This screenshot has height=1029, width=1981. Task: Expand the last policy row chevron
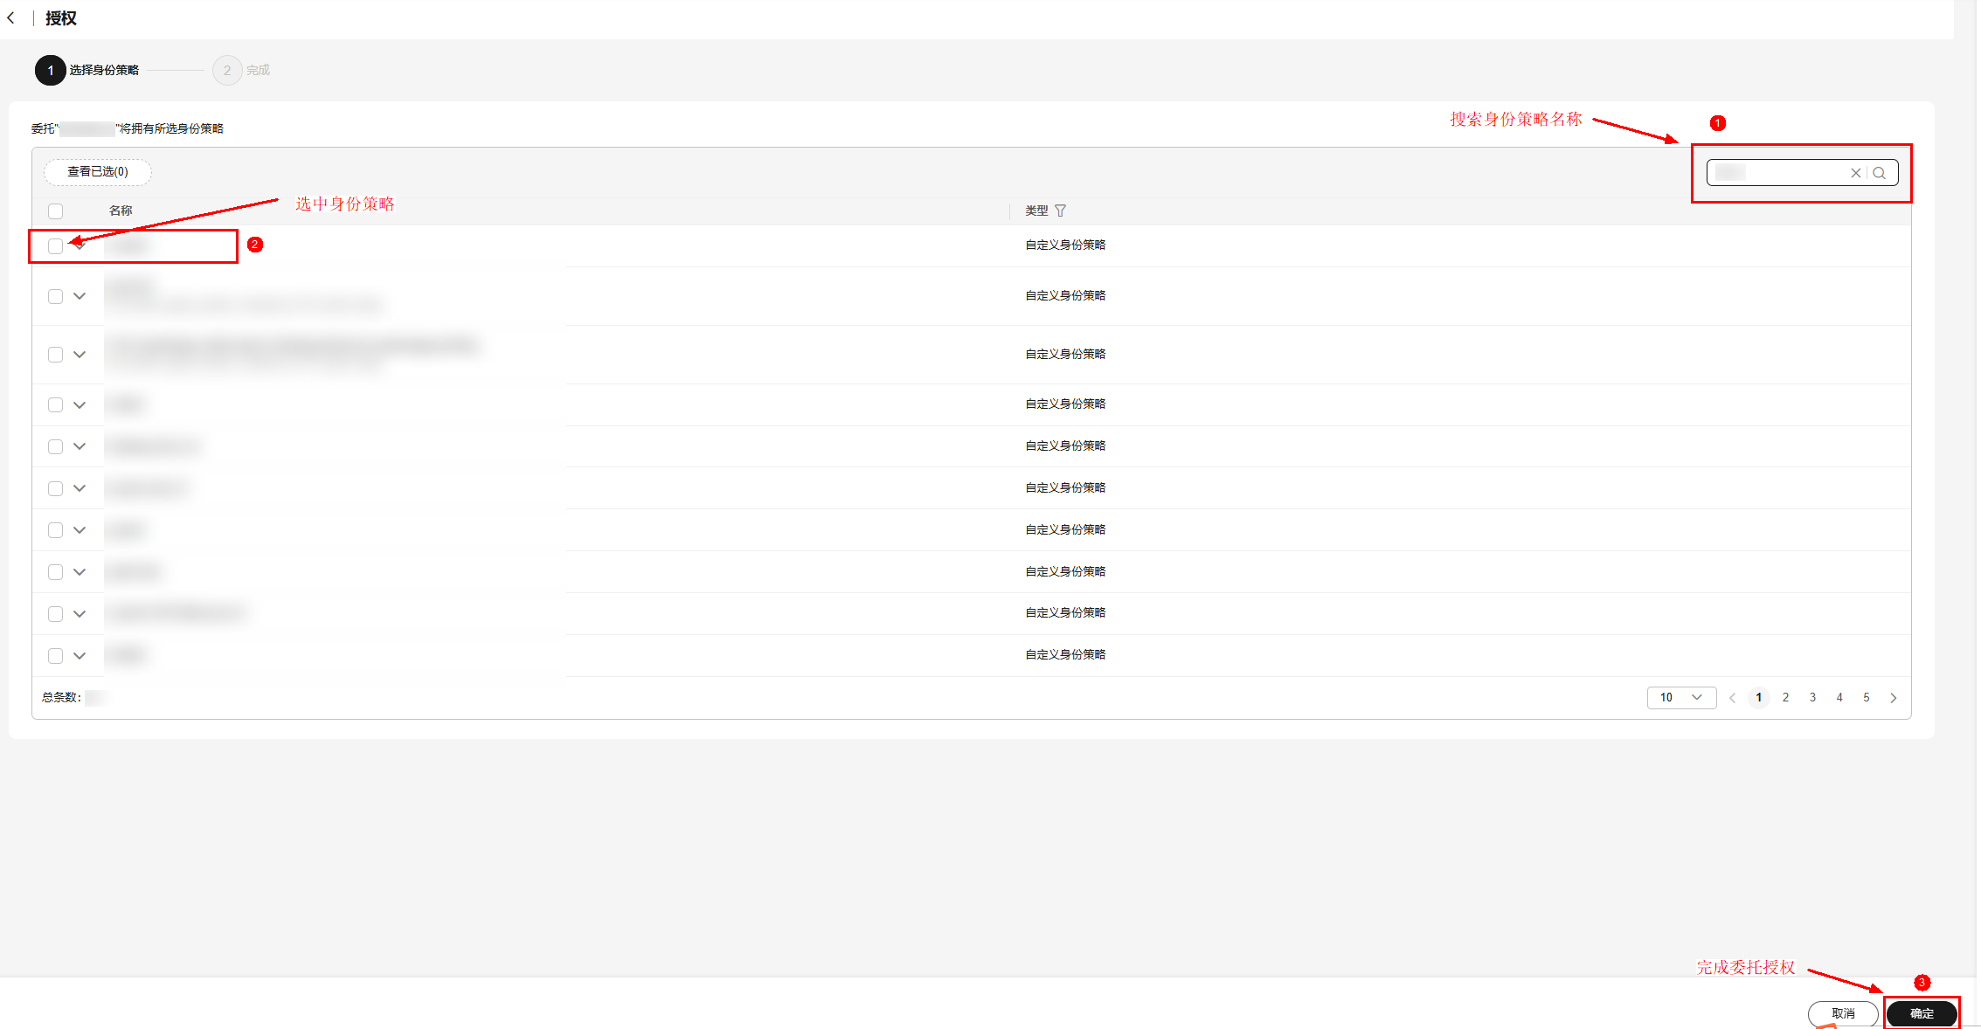tap(80, 656)
